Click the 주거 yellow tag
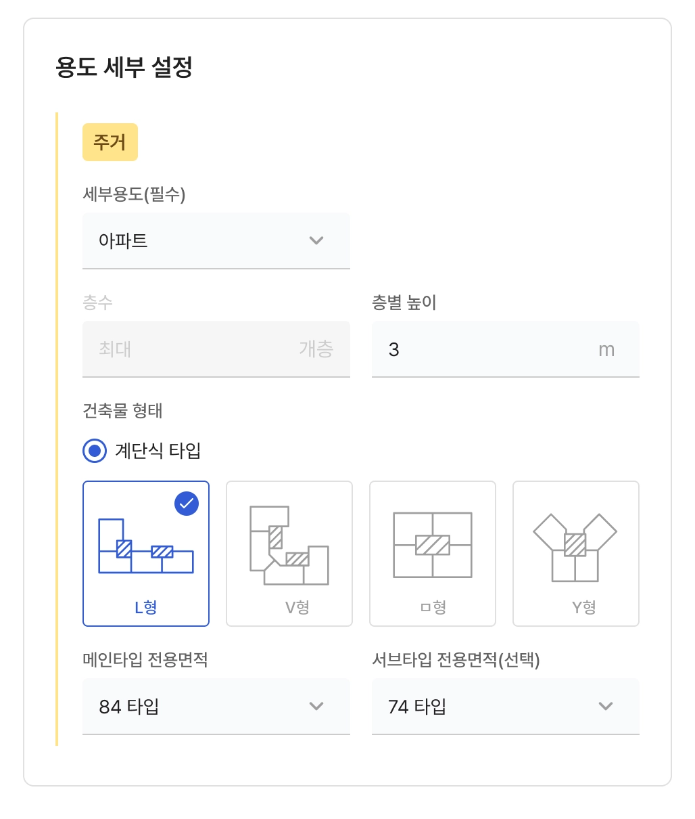The image size is (695, 819). coord(110,142)
